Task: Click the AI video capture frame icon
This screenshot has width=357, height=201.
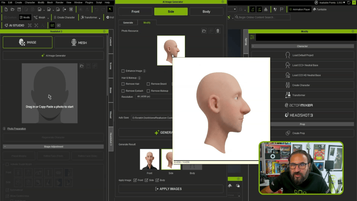Action: click(x=36, y=25)
